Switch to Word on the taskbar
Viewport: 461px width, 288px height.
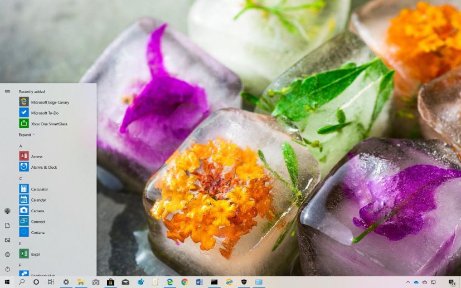(x=200, y=282)
